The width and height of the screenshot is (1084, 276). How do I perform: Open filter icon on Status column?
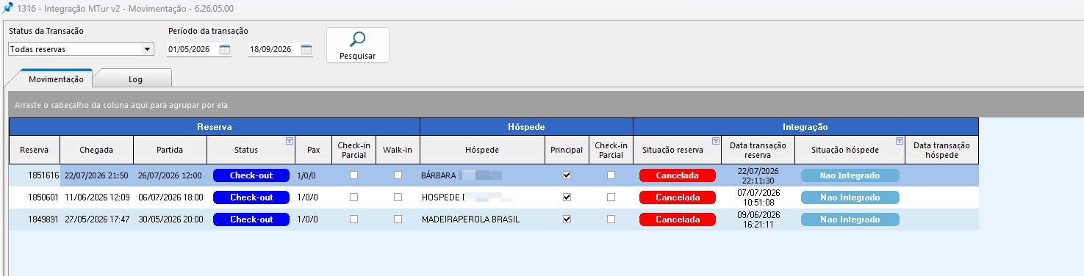(289, 141)
